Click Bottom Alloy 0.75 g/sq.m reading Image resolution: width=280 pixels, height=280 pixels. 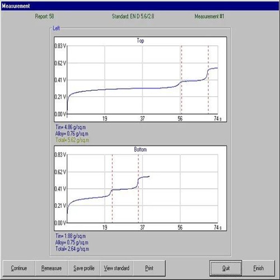[72, 242]
